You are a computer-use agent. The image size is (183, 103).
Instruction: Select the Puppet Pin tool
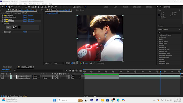coord(56,7)
